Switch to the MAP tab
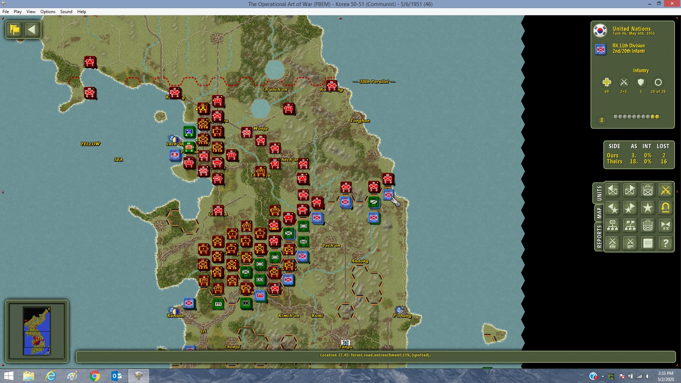 point(599,213)
